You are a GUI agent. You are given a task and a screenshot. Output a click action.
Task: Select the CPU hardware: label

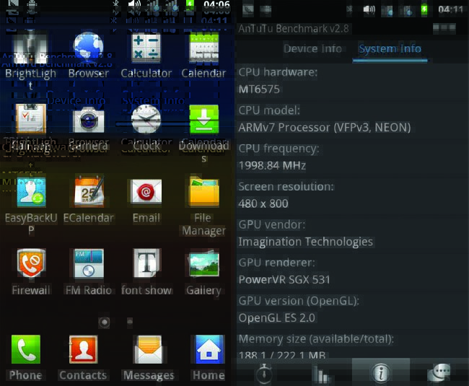click(278, 72)
